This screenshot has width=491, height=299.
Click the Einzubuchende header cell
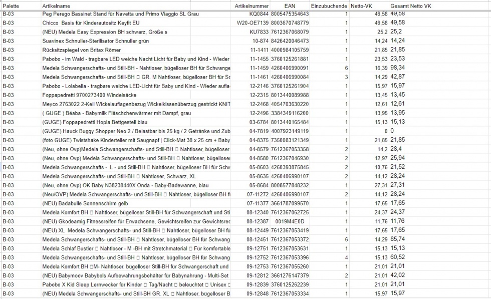point(329,6)
